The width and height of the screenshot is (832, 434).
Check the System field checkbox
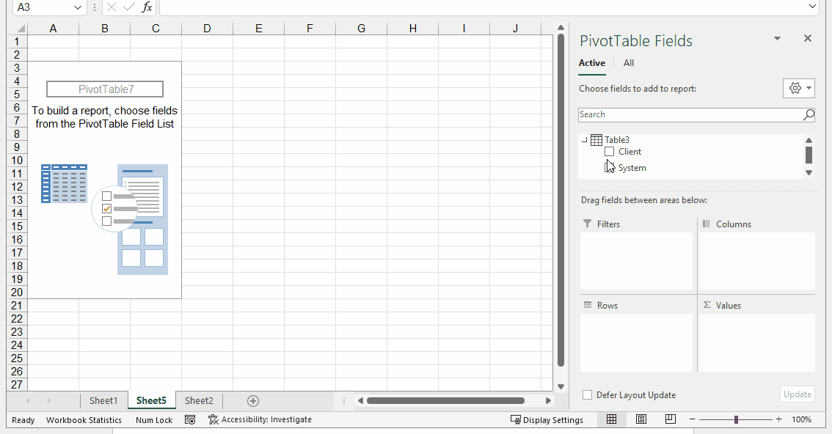pyautogui.click(x=609, y=168)
